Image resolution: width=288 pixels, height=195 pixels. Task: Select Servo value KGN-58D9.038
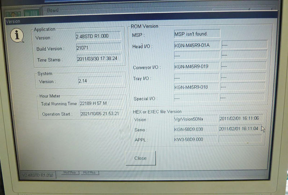tap(195, 129)
